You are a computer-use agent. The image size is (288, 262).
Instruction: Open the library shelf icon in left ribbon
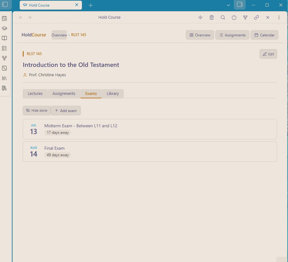(4, 78)
